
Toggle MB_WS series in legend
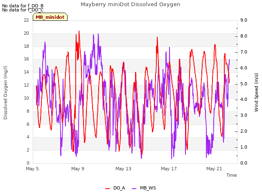144,188
